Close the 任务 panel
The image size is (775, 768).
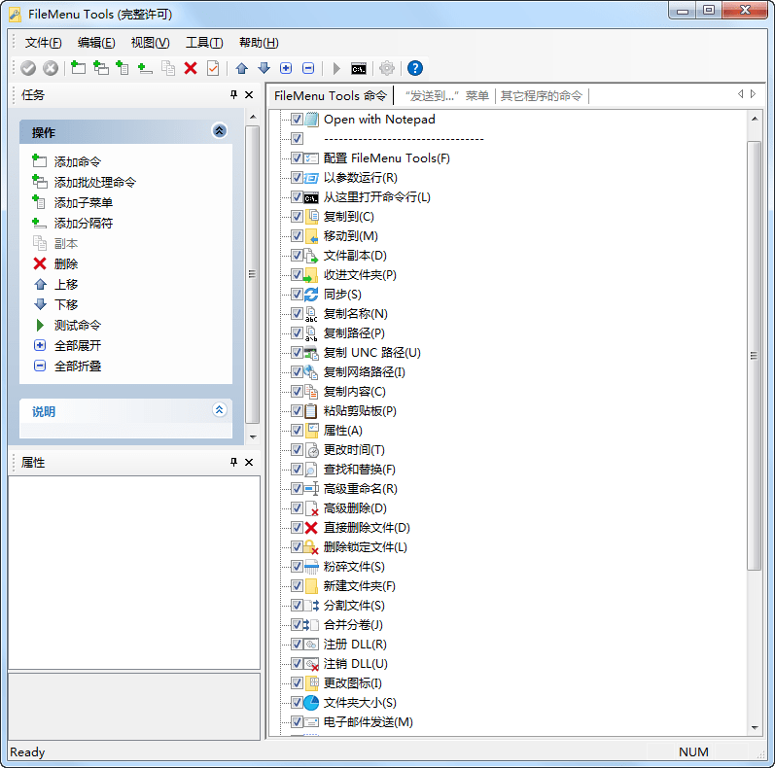249,94
